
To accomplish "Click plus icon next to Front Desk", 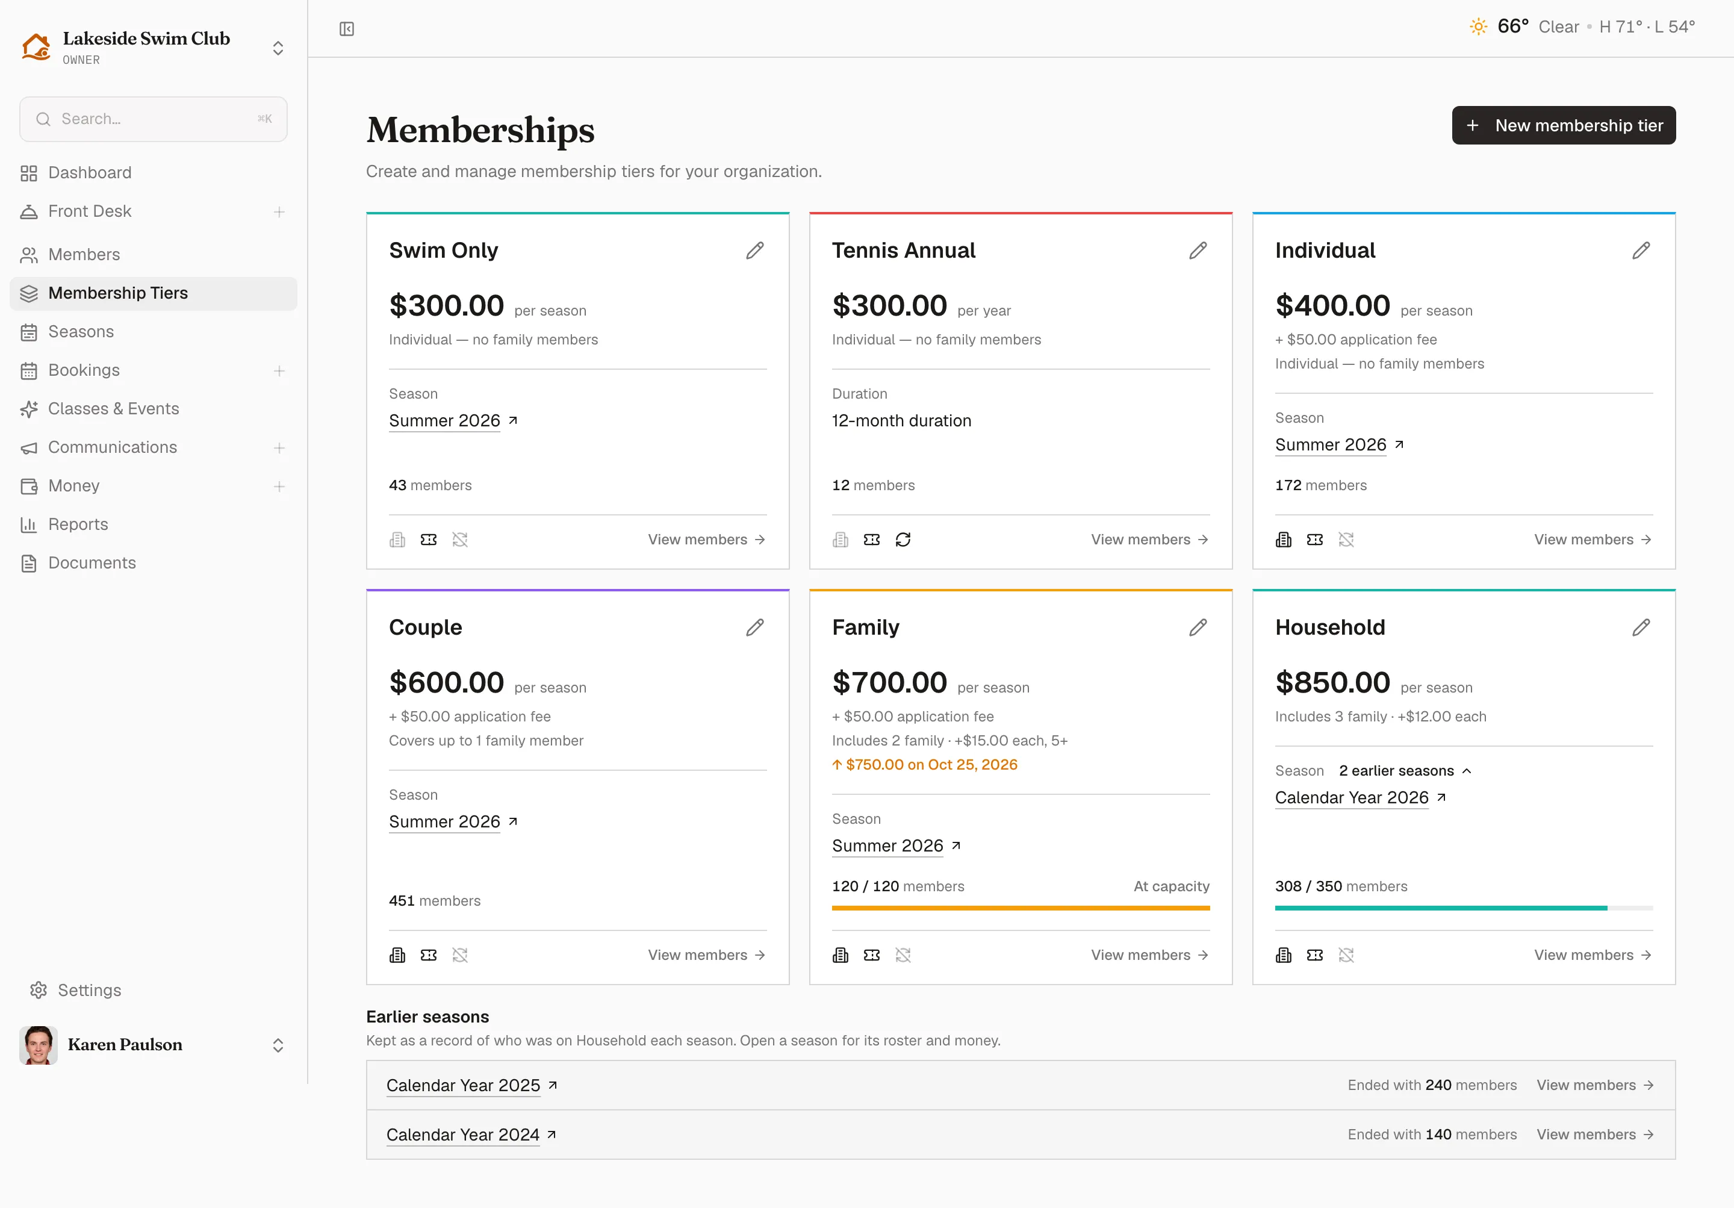I will point(279,213).
